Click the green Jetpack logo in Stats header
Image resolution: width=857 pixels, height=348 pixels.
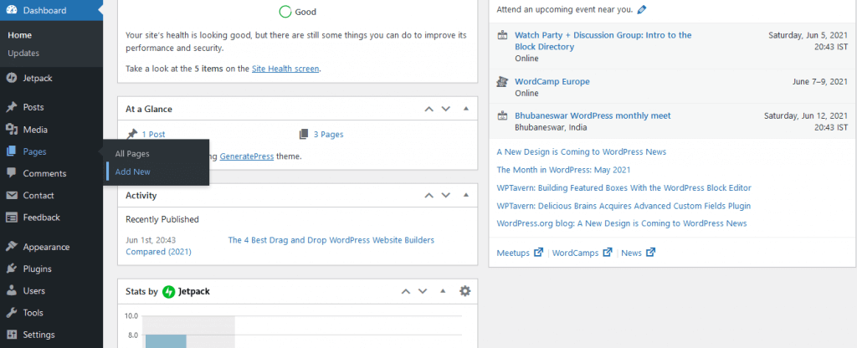pos(168,292)
